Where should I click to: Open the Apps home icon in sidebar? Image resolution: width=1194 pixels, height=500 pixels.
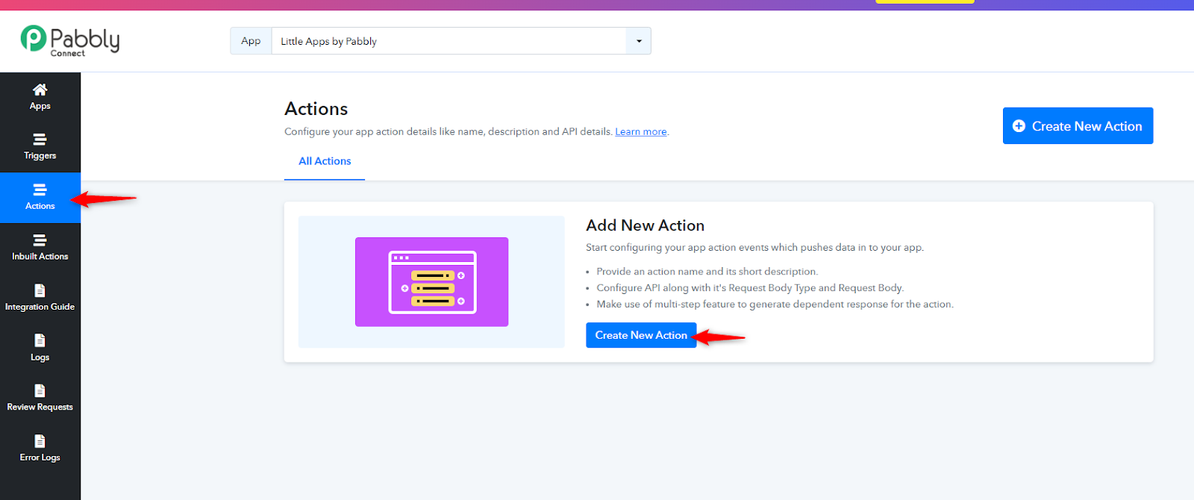[40, 90]
